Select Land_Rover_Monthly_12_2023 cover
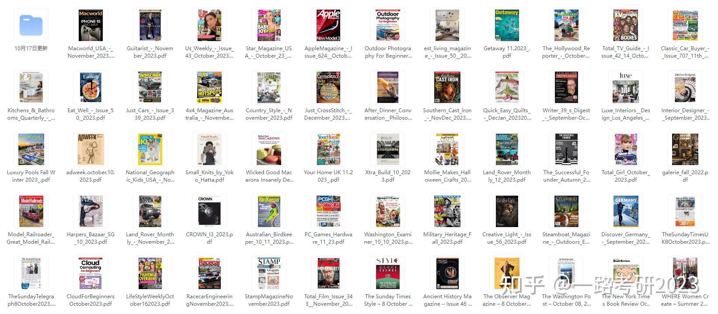The height and width of the screenshot is (314, 718). (x=507, y=149)
